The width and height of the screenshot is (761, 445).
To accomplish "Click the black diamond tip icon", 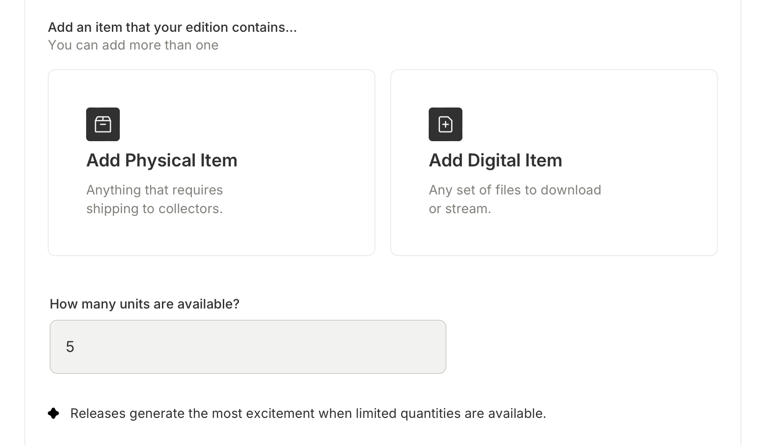I will pyautogui.click(x=53, y=413).
